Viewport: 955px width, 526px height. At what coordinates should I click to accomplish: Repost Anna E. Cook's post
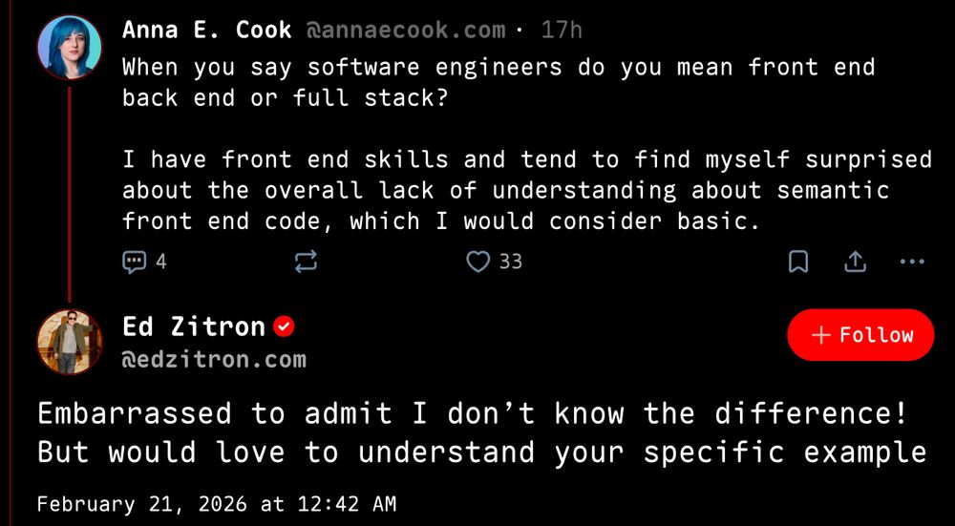pyautogui.click(x=307, y=261)
